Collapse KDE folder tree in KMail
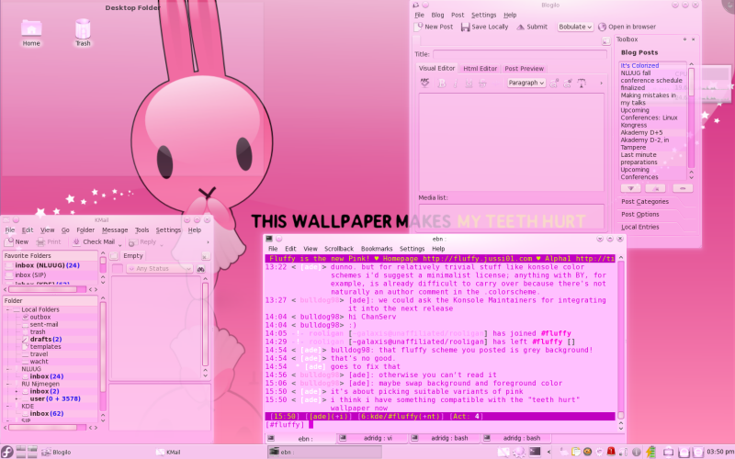Screen dimensions: 735x459 tap(7, 407)
